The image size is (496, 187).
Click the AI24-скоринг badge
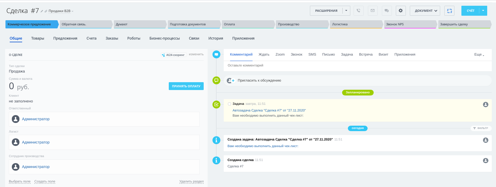pyautogui.click(x=173, y=55)
